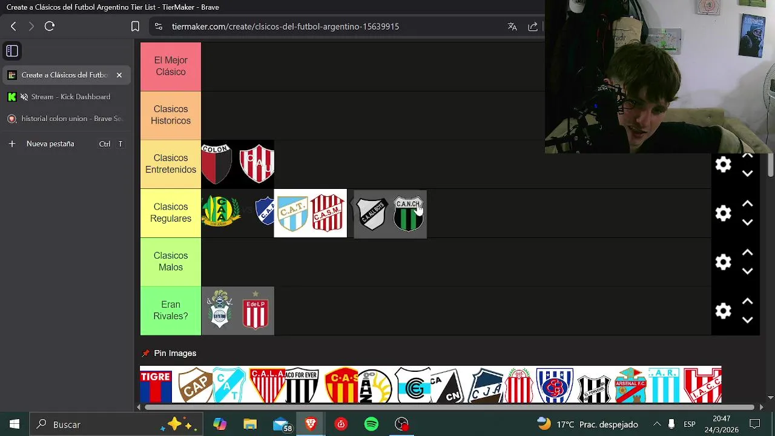Open the Mail app with 58 badge
The width and height of the screenshot is (775, 436).
[282, 424]
